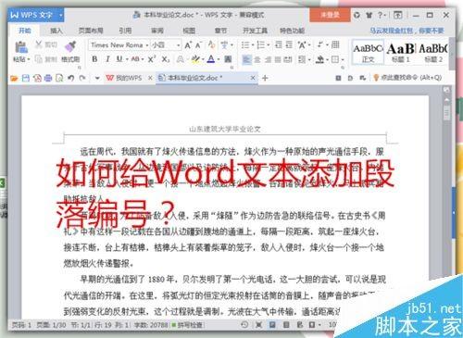Screen dimensions: 463x338
Task: Increase paragraph indent
Action: point(289,45)
